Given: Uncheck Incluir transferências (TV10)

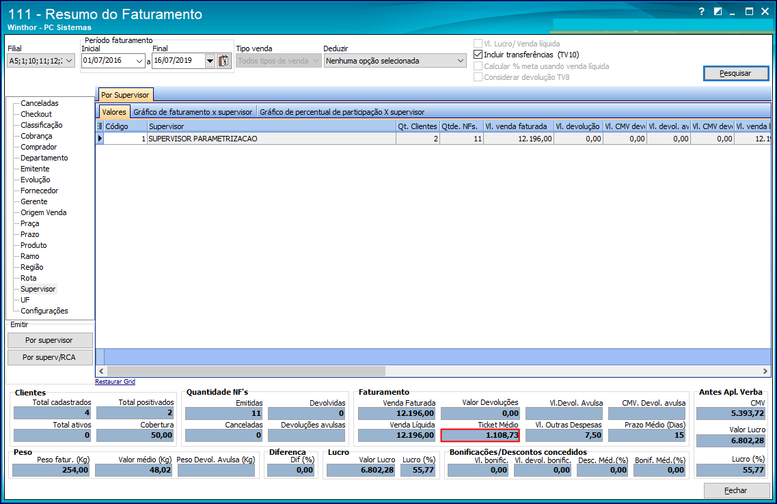Looking at the screenshot, I should pos(478,55).
